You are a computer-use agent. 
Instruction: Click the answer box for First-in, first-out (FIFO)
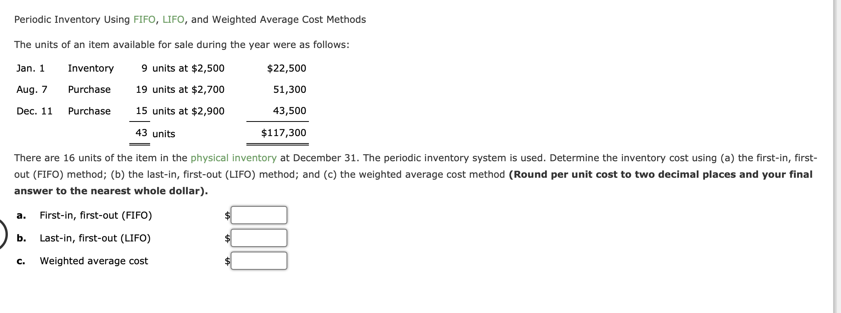258,215
